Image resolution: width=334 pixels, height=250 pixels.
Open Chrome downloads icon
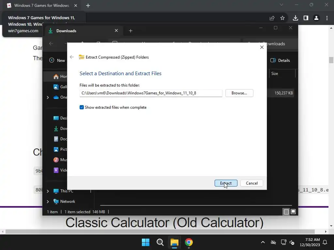(x=296, y=18)
